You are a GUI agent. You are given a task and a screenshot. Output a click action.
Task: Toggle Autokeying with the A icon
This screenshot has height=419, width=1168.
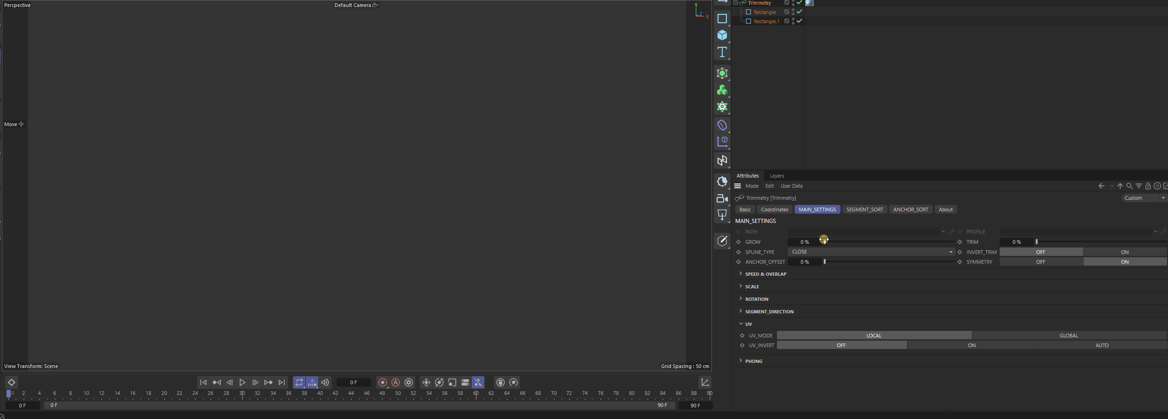[396, 382]
